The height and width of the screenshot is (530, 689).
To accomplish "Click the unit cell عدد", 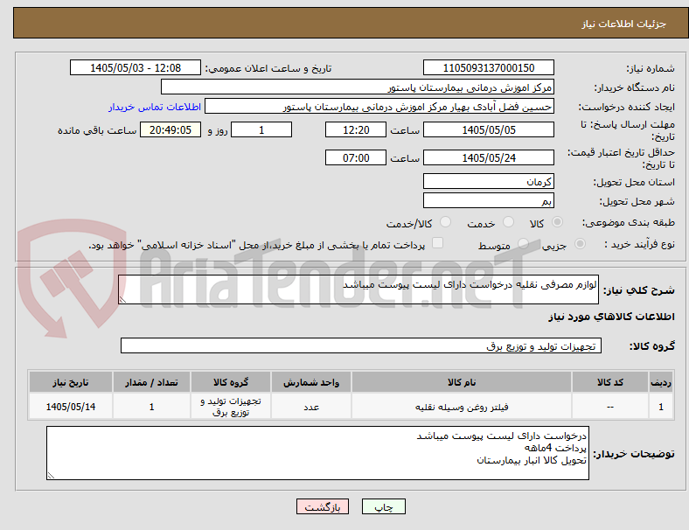I will pos(311,407).
